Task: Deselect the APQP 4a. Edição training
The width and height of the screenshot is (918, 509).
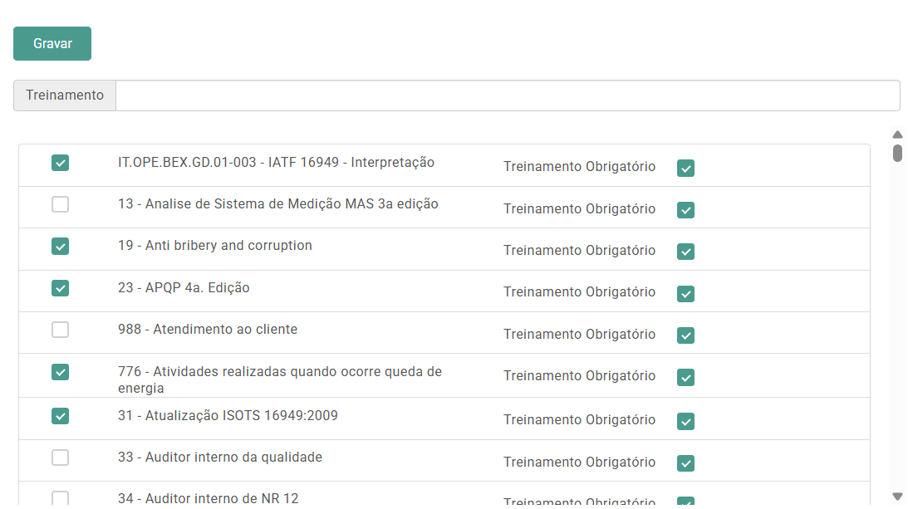Action: click(60, 288)
